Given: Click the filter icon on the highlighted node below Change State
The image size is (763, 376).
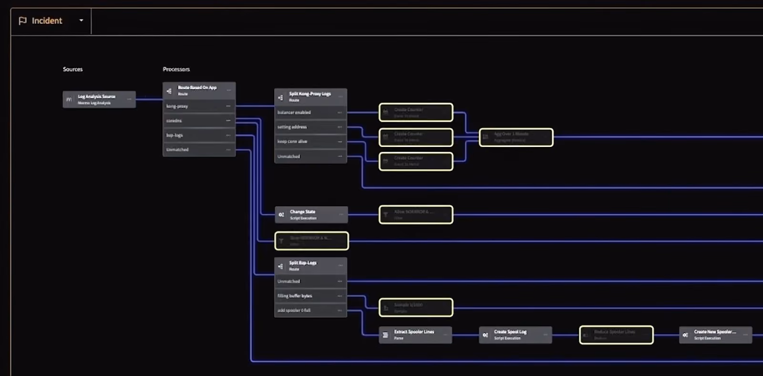Looking at the screenshot, I should click(281, 241).
